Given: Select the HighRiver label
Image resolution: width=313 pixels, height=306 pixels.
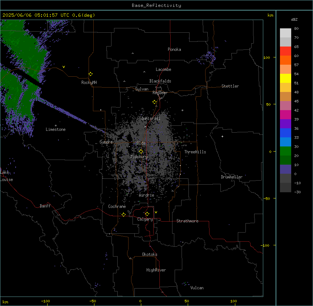Looking at the screenshot, I should coord(156,270).
